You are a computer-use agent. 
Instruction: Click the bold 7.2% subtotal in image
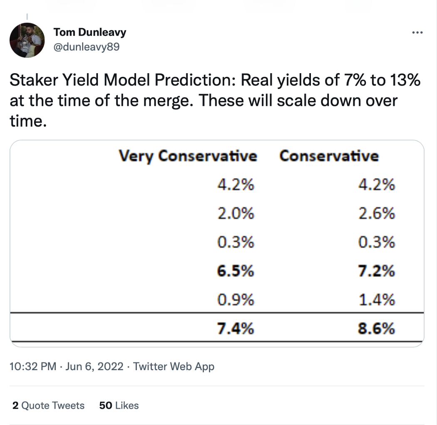pos(377,271)
